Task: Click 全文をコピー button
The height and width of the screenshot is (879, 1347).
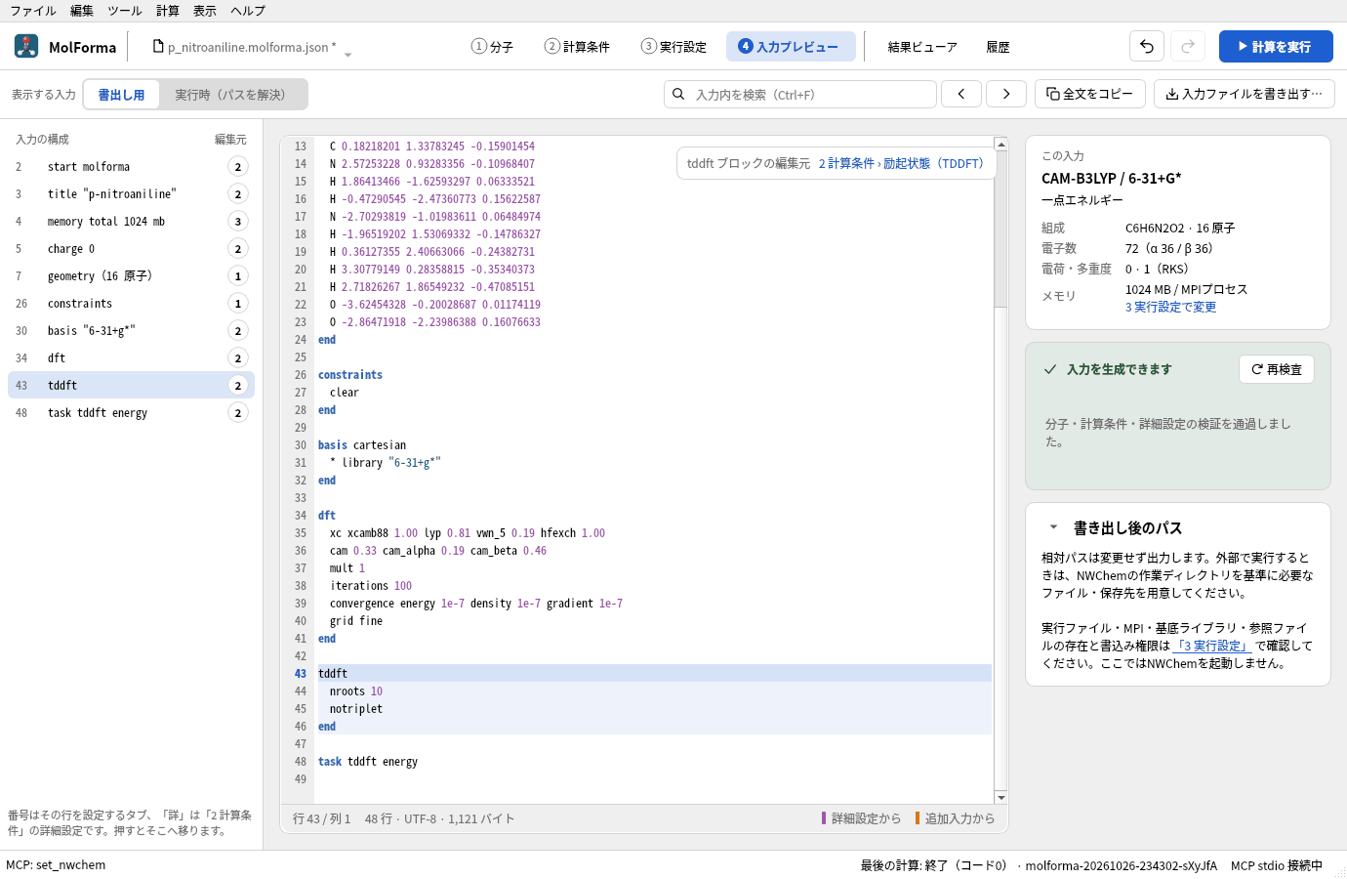Action: point(1089,94)
